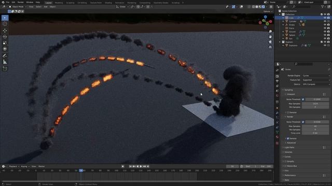
Task: Click the Play animation button
Action: pyautogui.click(x=141, y=166)
